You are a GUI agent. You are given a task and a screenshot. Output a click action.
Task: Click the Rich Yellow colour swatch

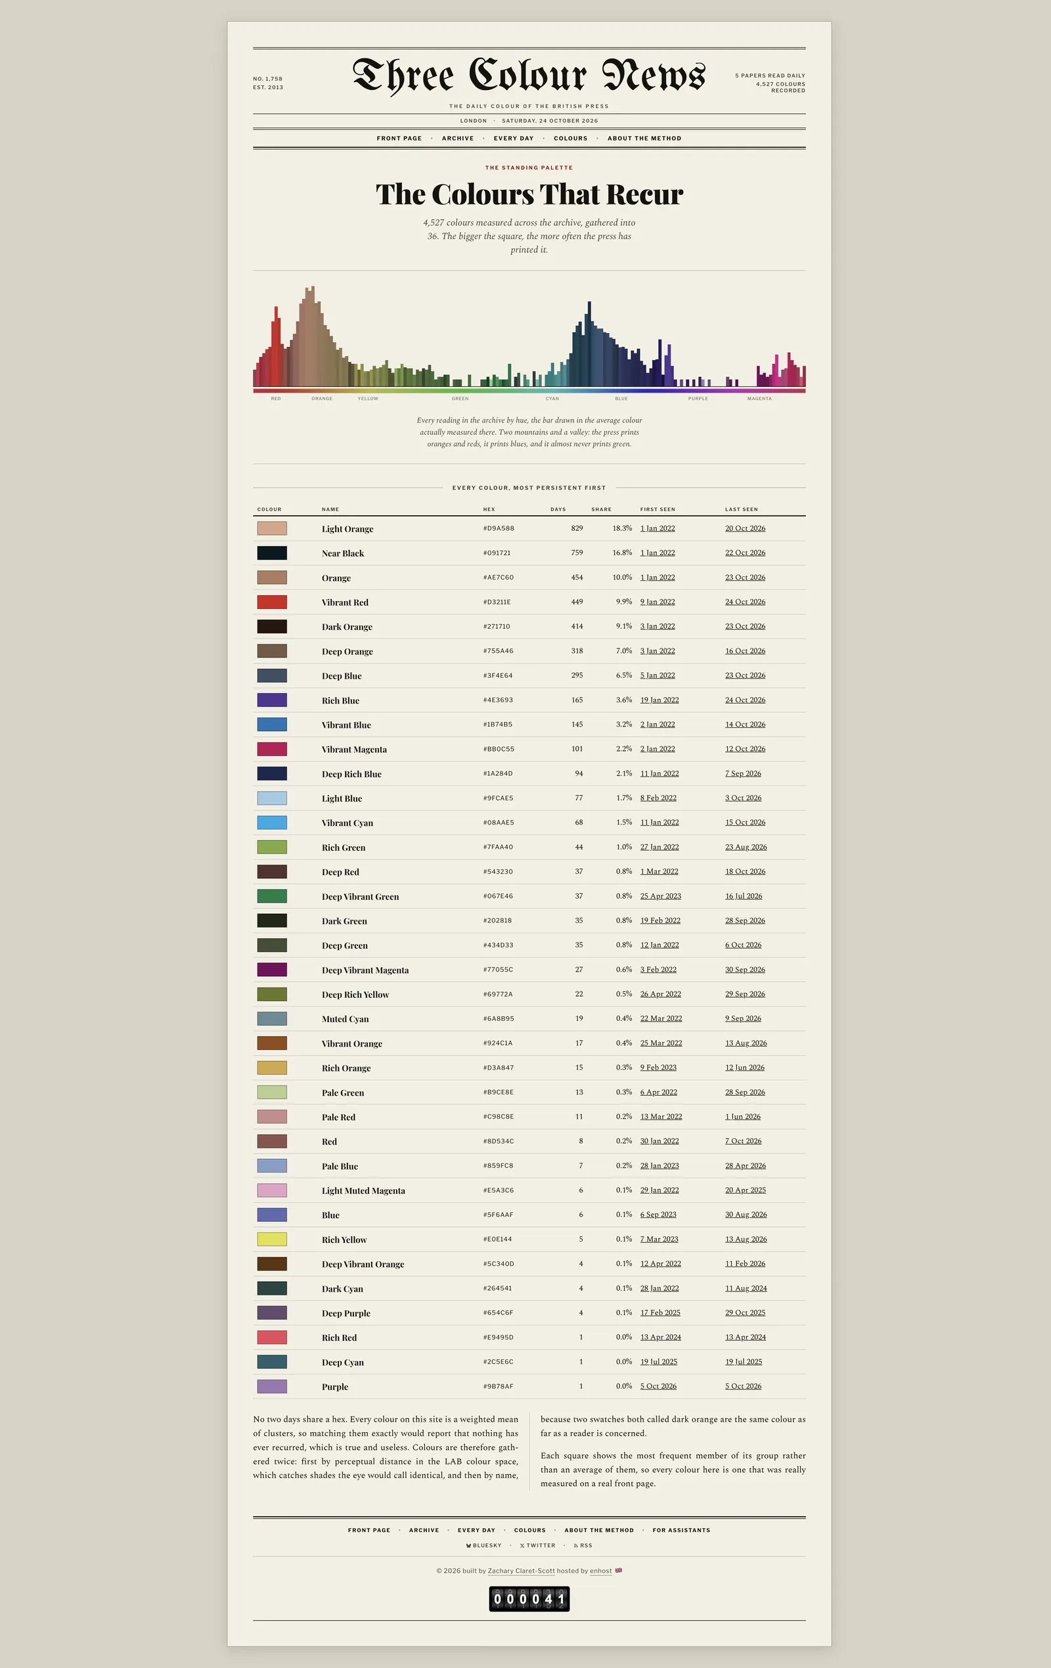pyautogui.click(x=271, y=1239)
